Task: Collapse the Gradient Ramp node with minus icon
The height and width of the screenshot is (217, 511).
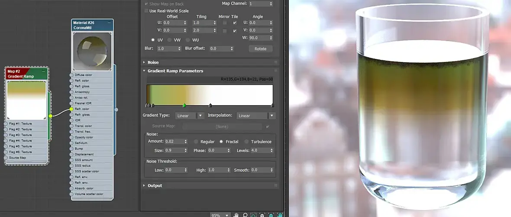Action: click(44, 71)
